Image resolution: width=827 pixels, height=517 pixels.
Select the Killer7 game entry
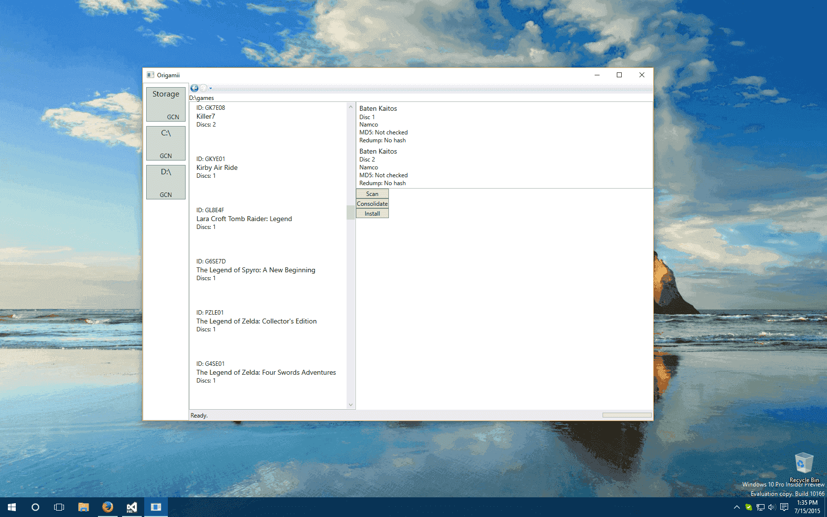tap(268, 116)
